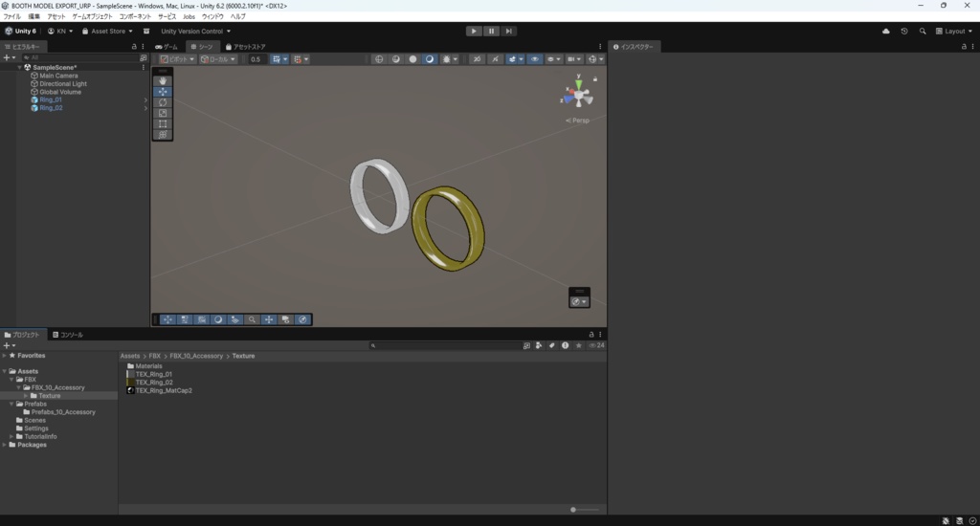Open the Jobs menu
980x526 pixels.
189,17
